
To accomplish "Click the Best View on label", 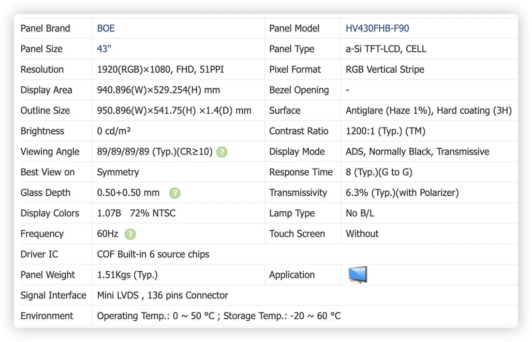I will pyautogui.click(x=47, y=172).
